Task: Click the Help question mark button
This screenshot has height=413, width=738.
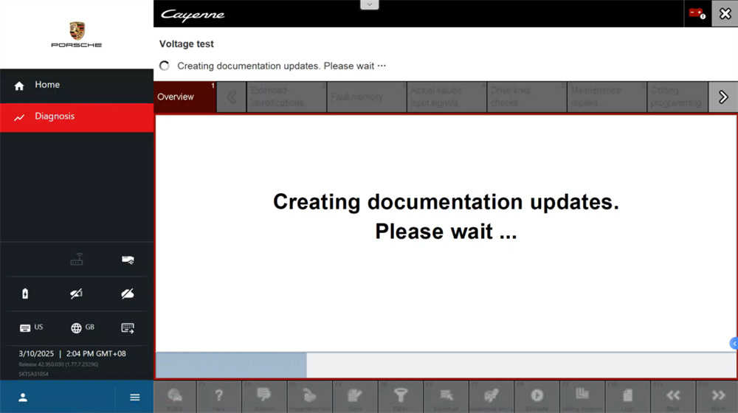Action: (219, 397)
